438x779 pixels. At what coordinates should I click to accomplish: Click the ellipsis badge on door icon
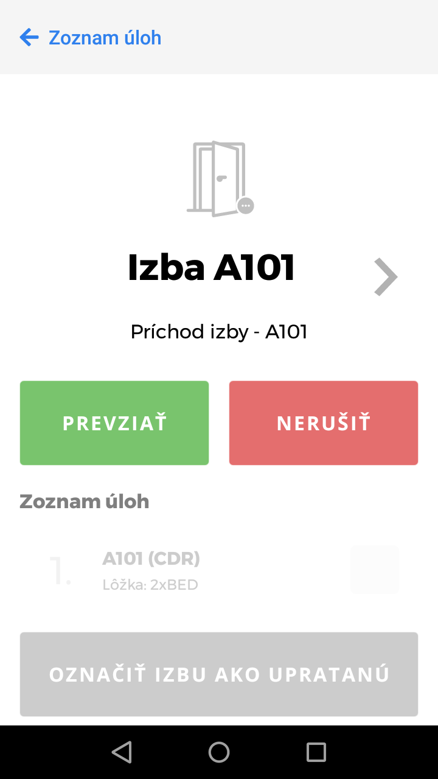tap(245, 206)
